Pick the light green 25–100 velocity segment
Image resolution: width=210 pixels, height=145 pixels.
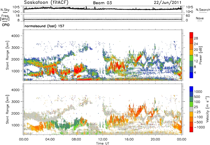point(191,104)
